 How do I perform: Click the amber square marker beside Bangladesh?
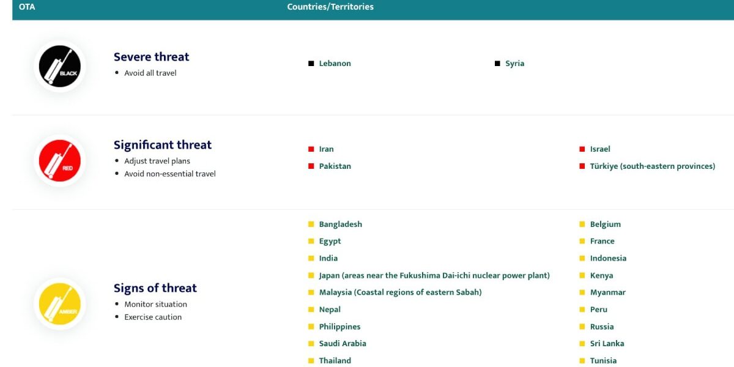pos(311,224)
